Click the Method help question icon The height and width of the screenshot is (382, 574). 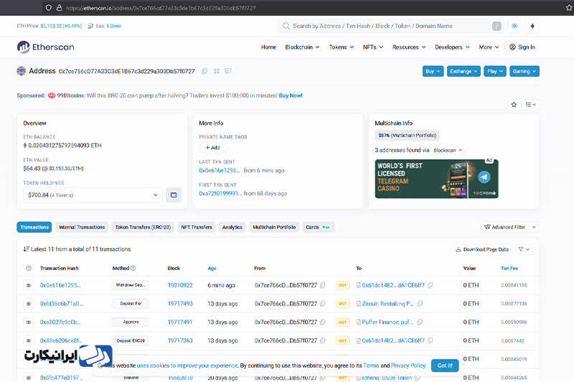[x=133, y=268]
